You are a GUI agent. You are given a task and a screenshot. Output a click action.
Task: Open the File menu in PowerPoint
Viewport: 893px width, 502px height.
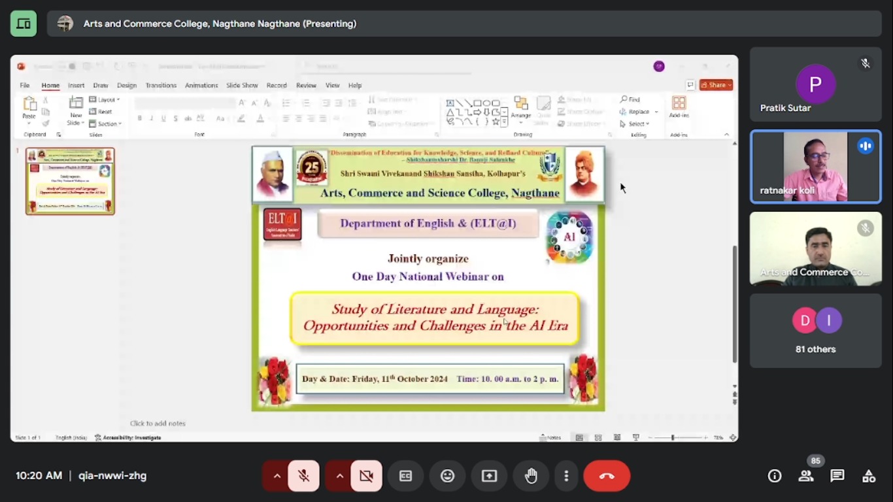tap(24, 86)
